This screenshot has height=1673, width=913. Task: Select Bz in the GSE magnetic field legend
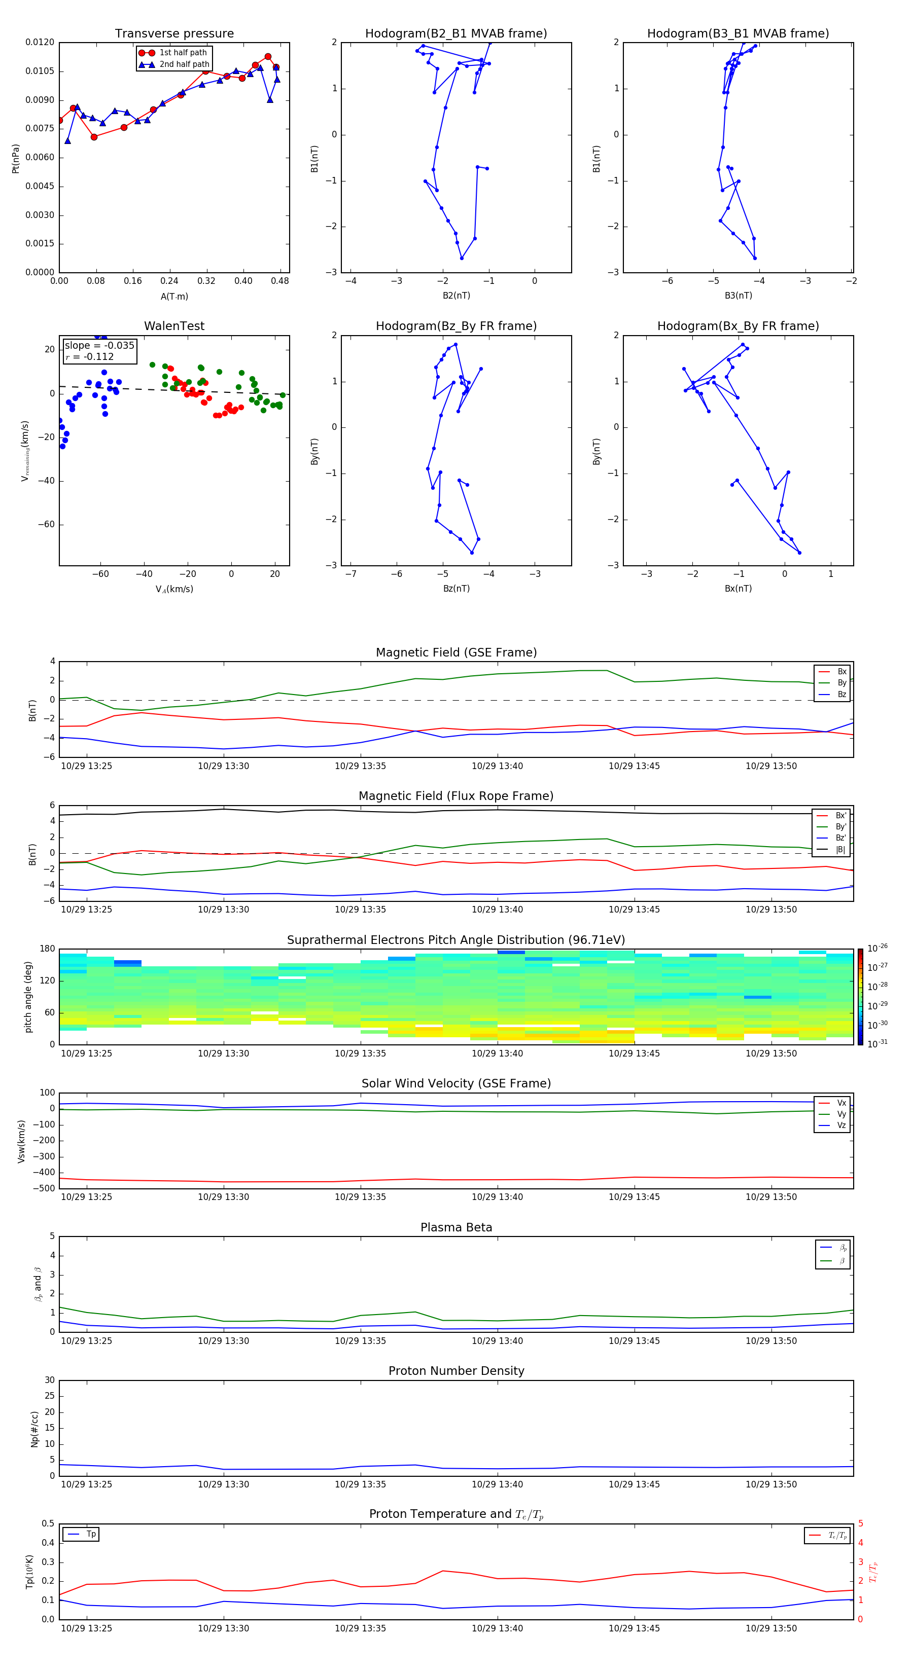tap(832, 694)
